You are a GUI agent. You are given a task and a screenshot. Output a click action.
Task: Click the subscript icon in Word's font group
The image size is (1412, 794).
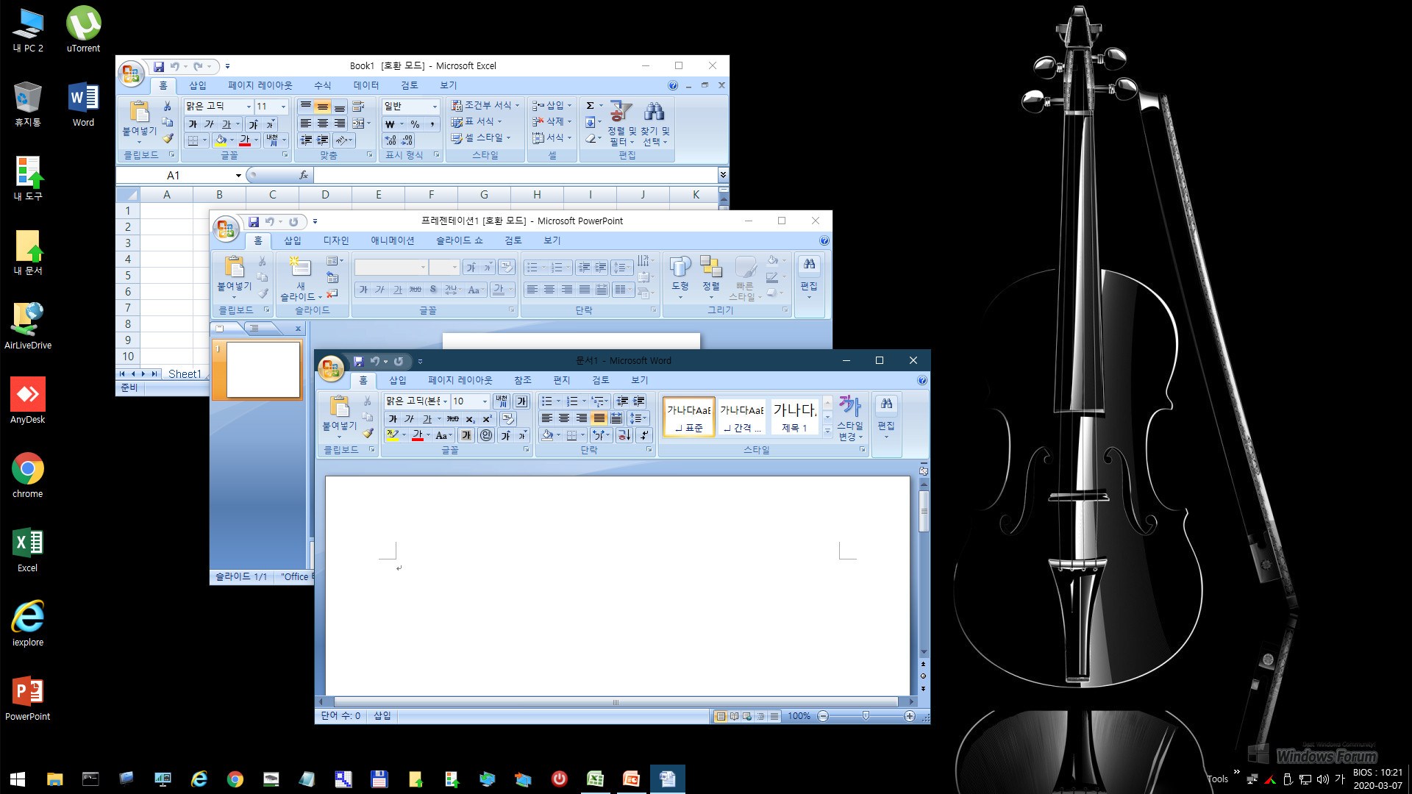470,418
